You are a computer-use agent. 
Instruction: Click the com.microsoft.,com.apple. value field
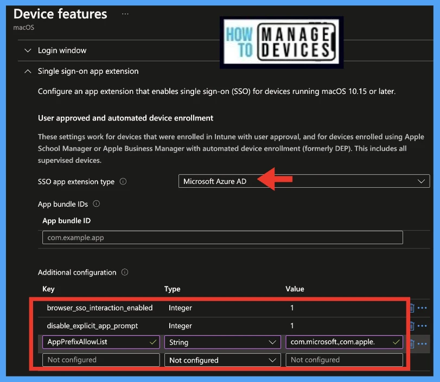point(345,342)
